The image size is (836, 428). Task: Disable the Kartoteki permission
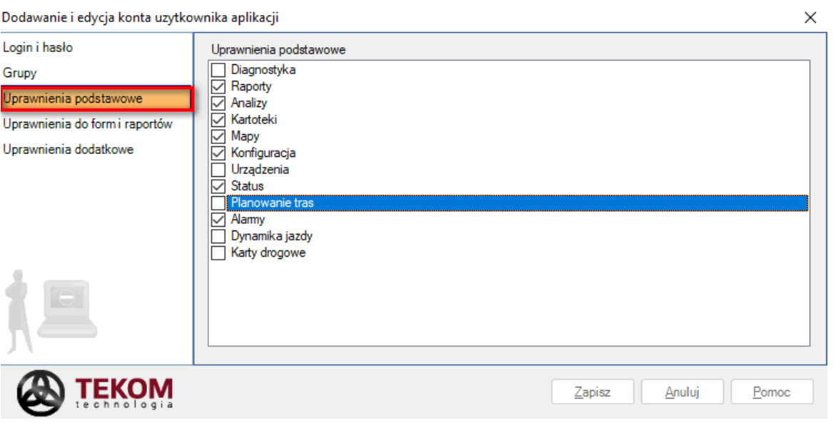click(x=218, y=119)
